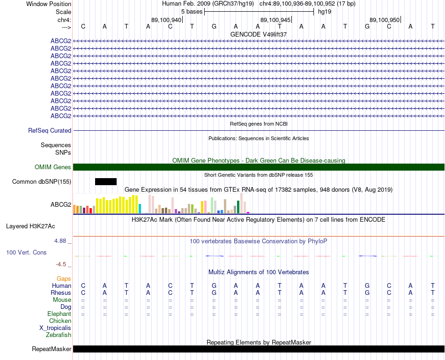
Task: Click the Layered H3K27Ac track label
Action: point(30,226)
